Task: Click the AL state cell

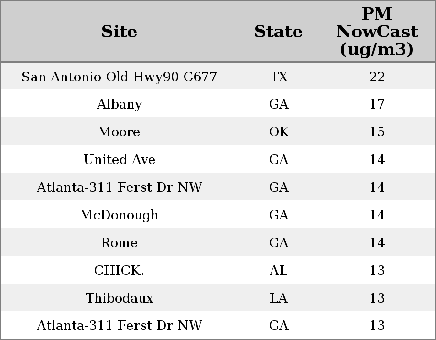Action: click(x=279, y=271)
